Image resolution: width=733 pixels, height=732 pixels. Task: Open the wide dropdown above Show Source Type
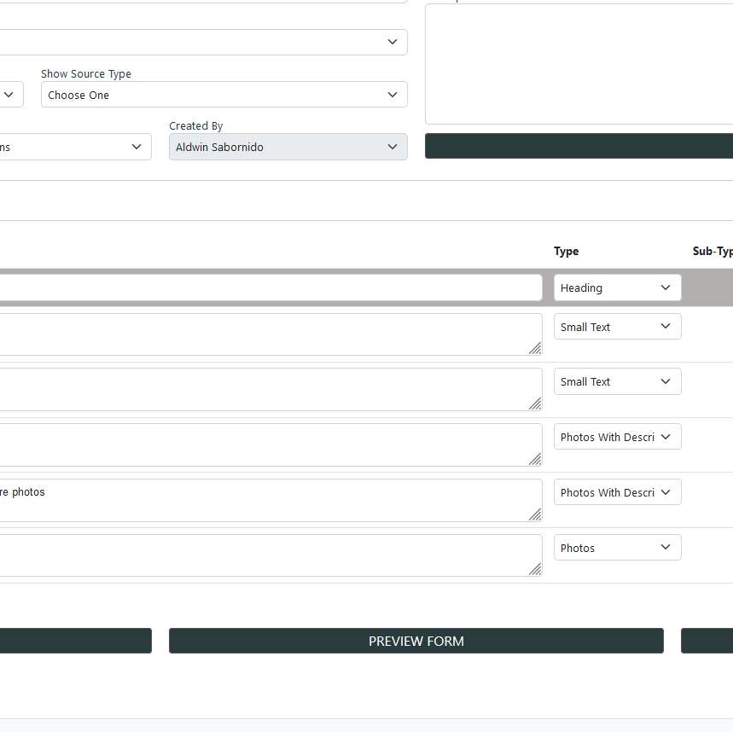(x=203, y=42)
